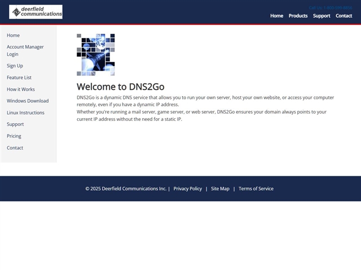Open Support in the top navigation bar
Screen dimensions: 361x270
(x=322, y=16)
